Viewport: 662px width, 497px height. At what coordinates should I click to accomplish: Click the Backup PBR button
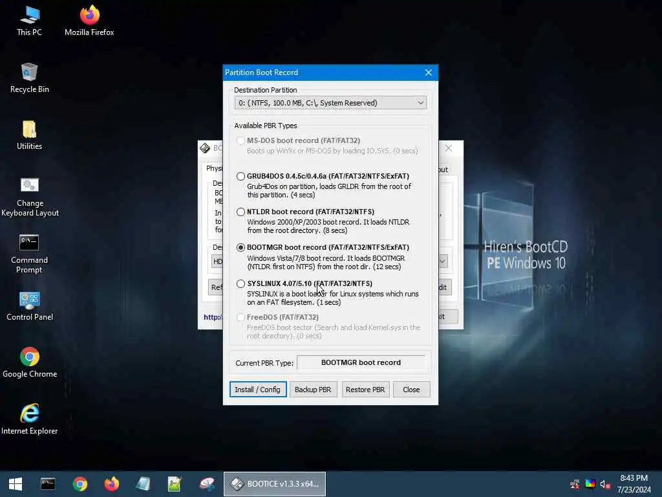[x=313, y=389]
